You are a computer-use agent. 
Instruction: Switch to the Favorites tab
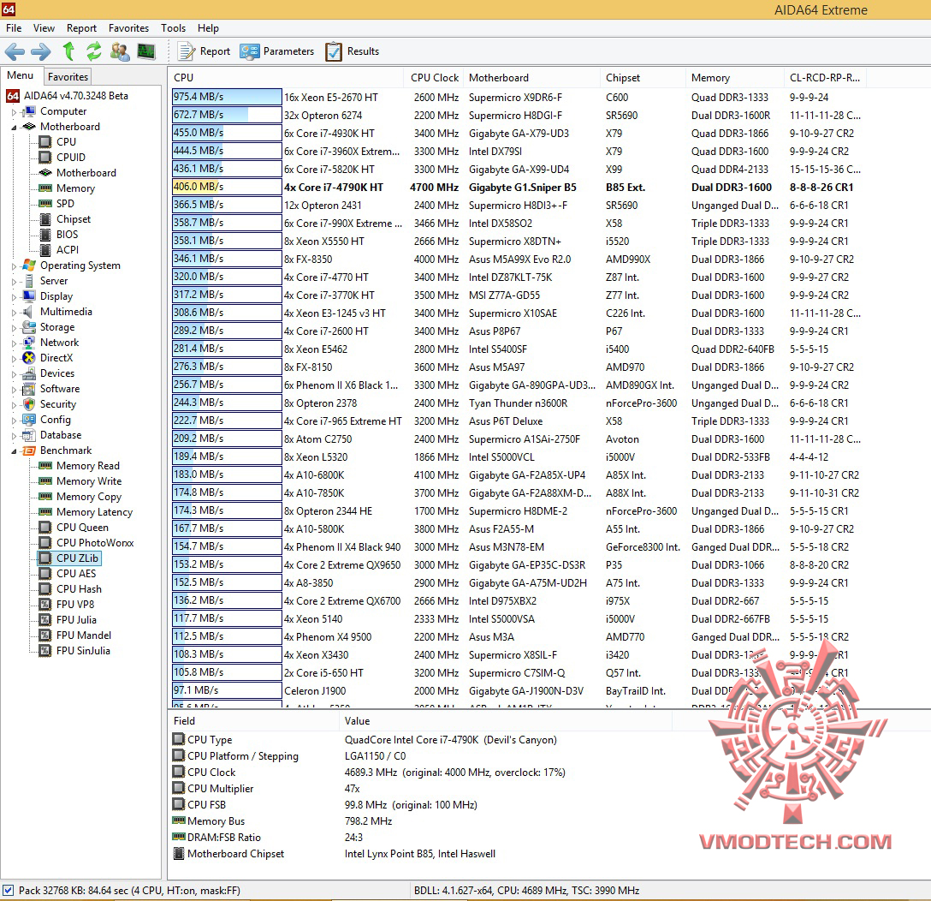pyautogui.click(x=68, y=77)
